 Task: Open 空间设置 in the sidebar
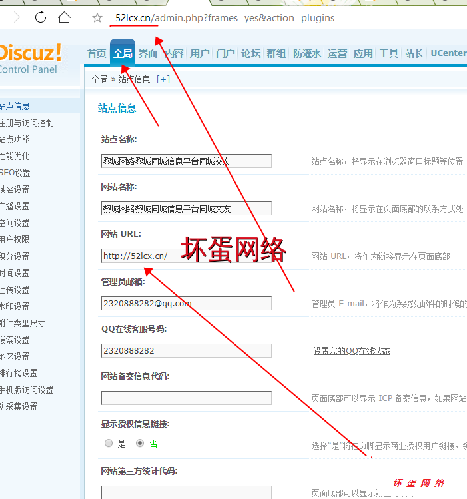pyautogui.click(x=15, y=223)
